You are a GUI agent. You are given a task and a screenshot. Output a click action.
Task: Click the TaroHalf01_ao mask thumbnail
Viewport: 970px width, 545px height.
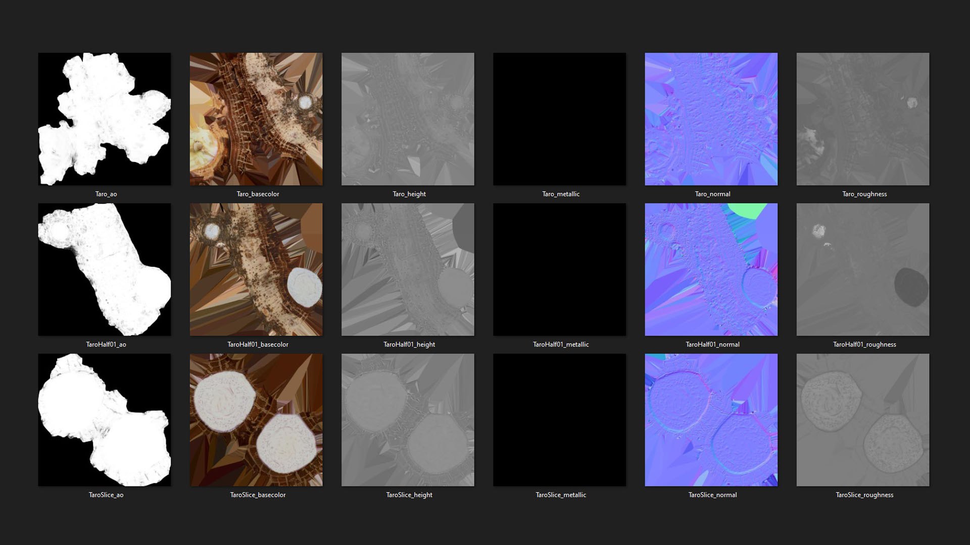(x=104, y=269)
